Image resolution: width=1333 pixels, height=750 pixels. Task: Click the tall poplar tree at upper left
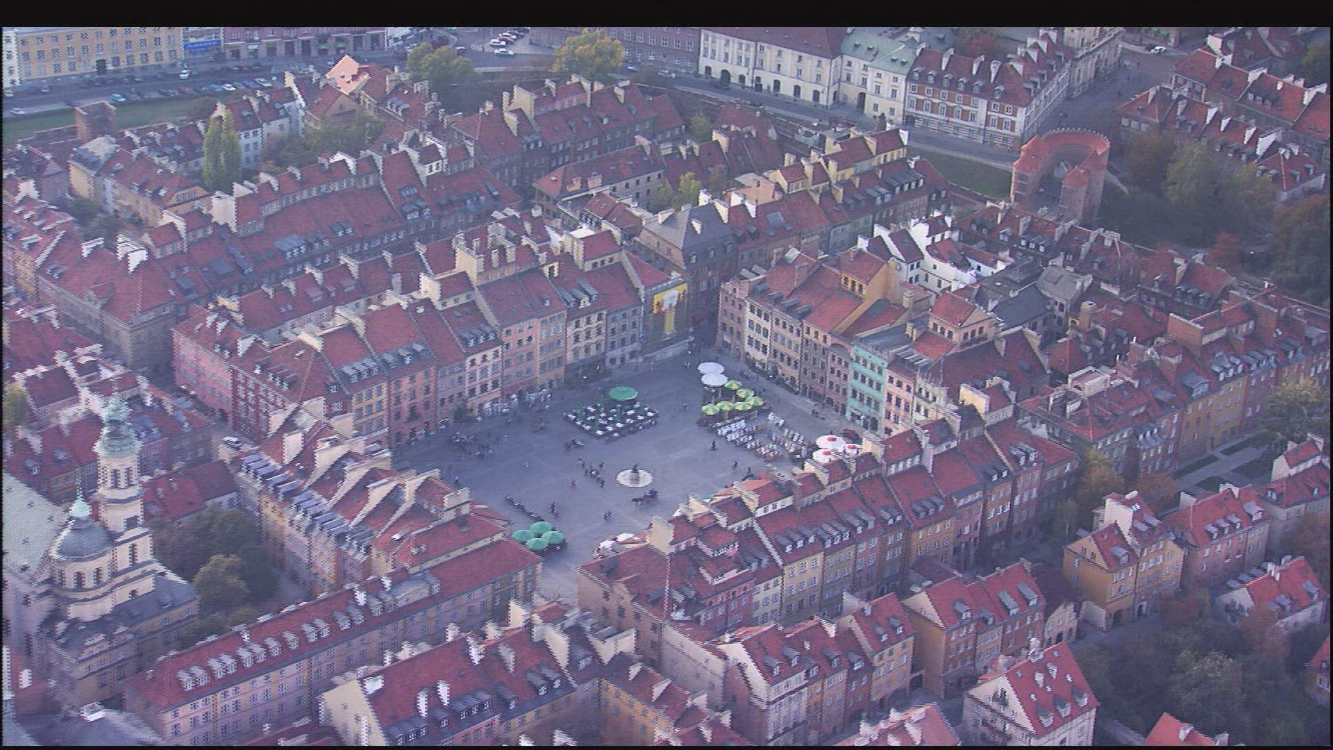coord(221,152)
